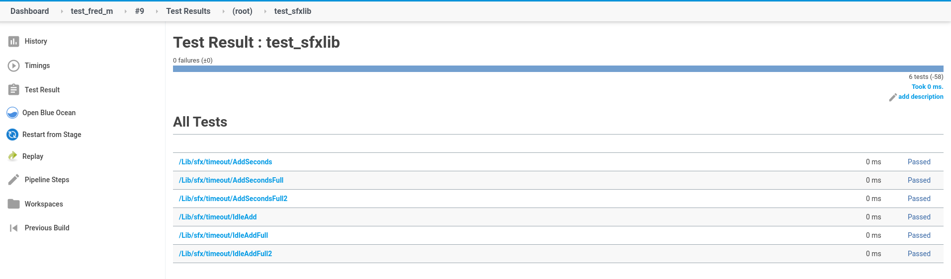
Task: Click the (root) breadcrumb item
Action: (x=243, y=11)
